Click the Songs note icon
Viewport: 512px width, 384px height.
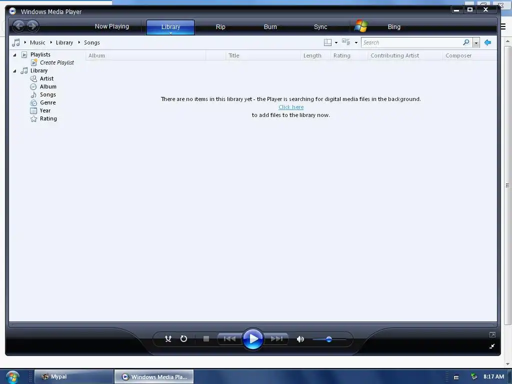(33, 94)
